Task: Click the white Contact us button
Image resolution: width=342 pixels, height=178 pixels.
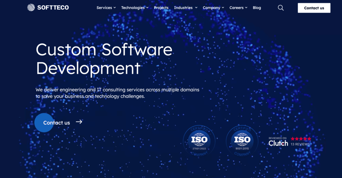Action: coord(314,8)
